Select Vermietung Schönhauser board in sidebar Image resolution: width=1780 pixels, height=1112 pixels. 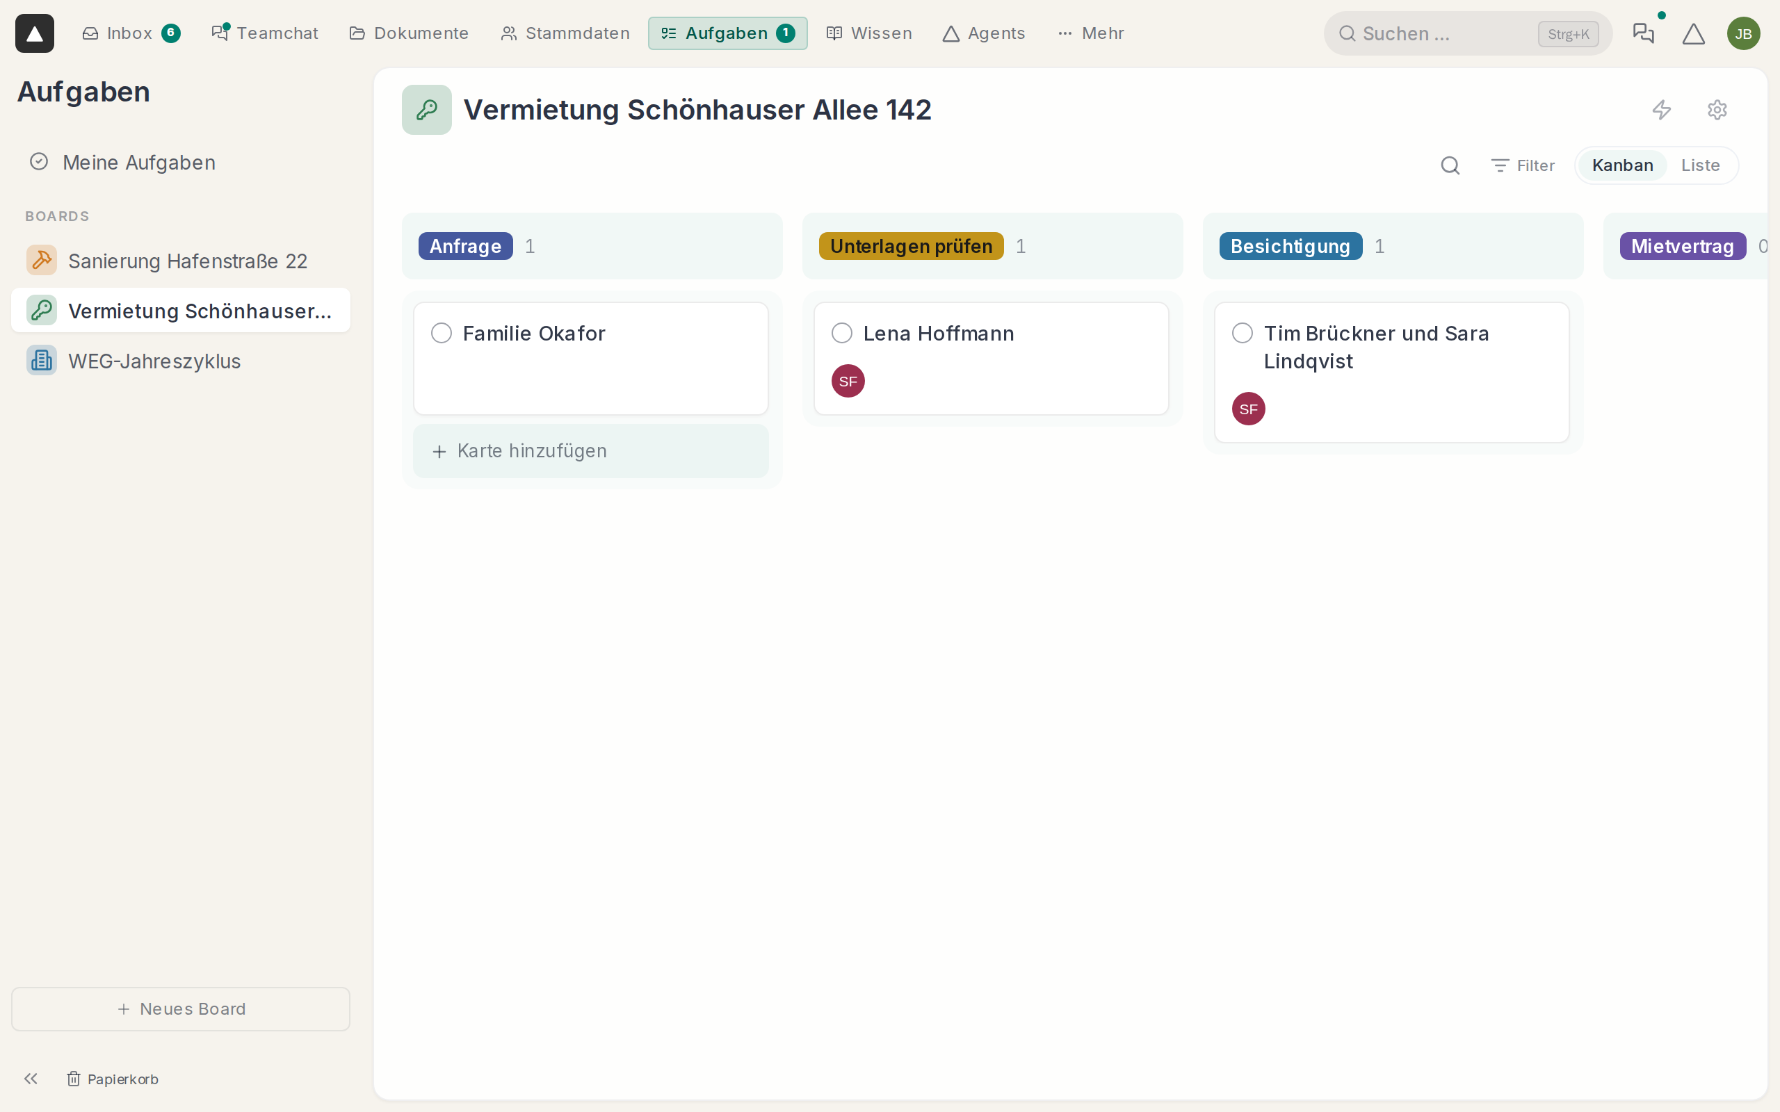tap(181, 311)
